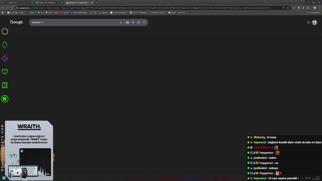This screenshot has width=322, height=181.
Task: Open the tab search dropdown arrow
Action: pos(3,3)
